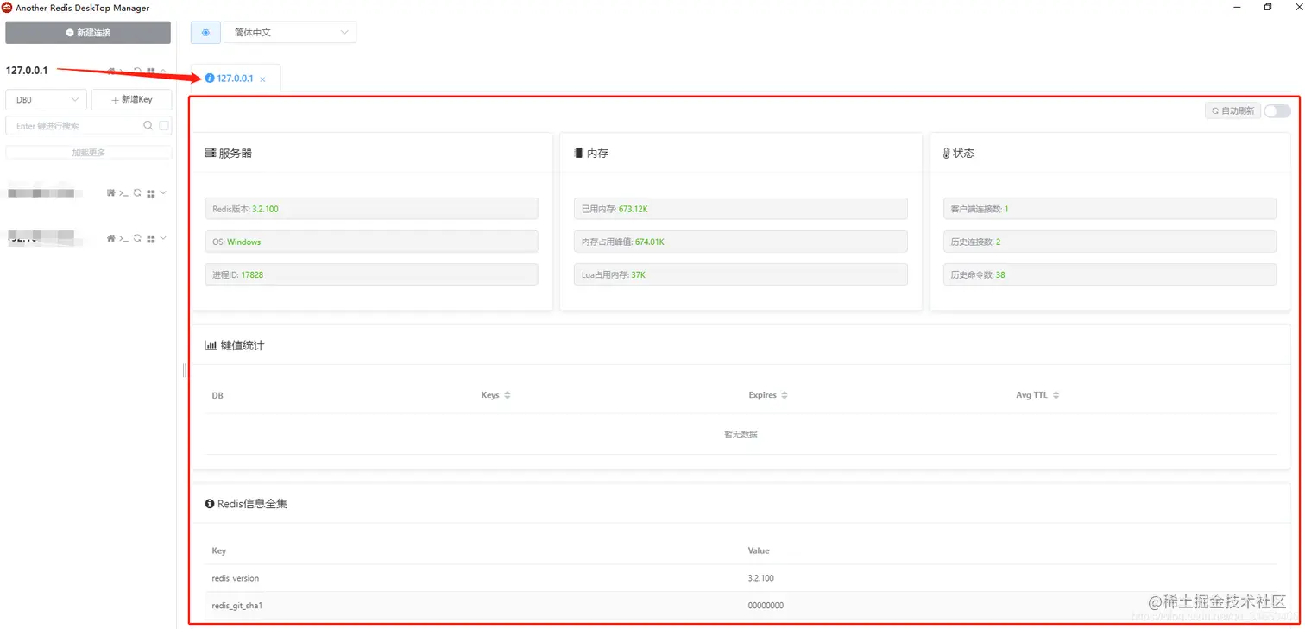This screenshot has width=1305, height=629.
Task: Click the restore window button in title bar
Action: [1268, 7]
